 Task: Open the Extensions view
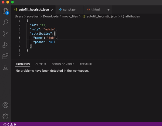click(5, 56)
